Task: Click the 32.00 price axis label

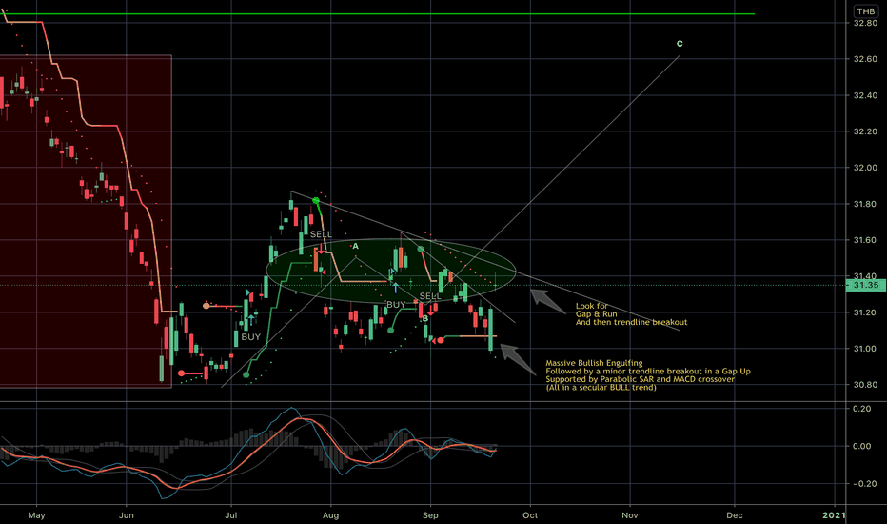Action: (x=865, y=168)
